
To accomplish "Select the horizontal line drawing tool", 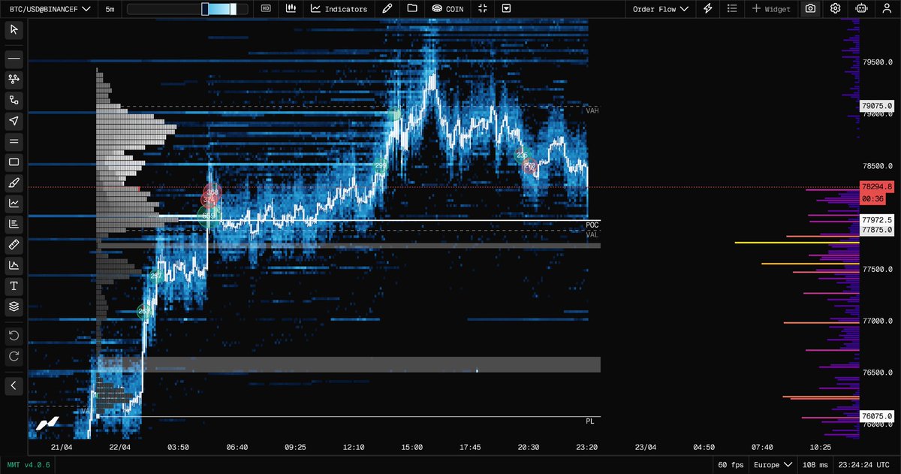I will 14,58.
